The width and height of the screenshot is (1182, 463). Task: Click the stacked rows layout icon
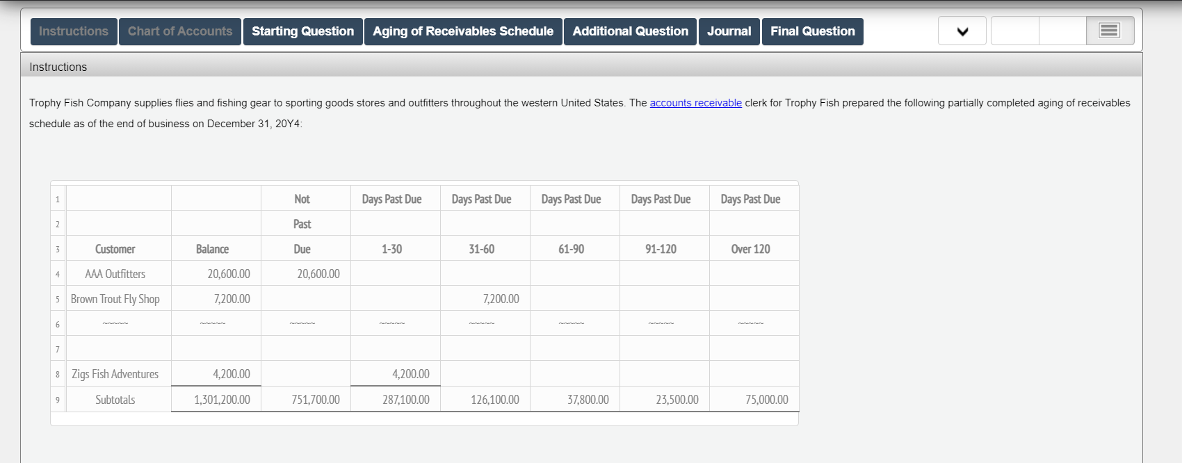pos(1109,31)
